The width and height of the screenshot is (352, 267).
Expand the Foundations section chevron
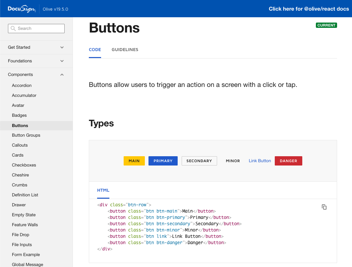pos(62,61)
